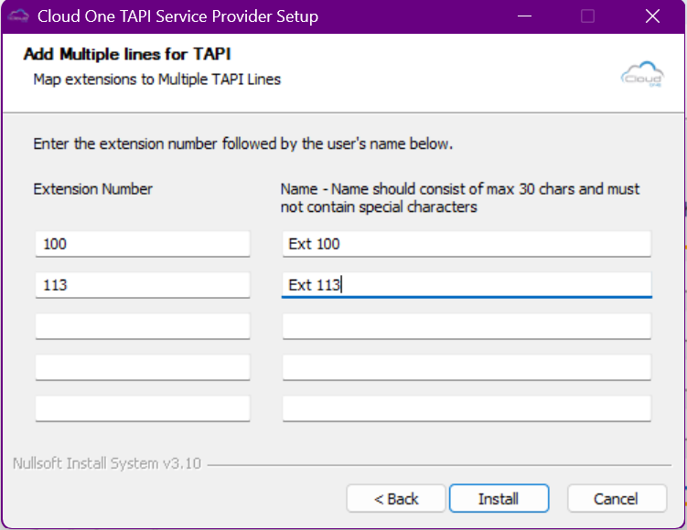Click the Cloud One icon in title bar

(19, 16)
